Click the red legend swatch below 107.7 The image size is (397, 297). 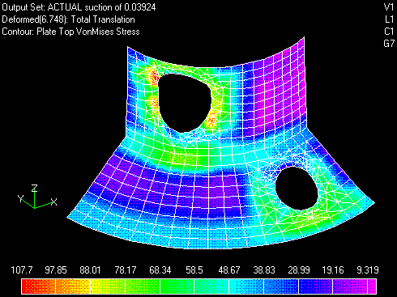click(38, 286)
